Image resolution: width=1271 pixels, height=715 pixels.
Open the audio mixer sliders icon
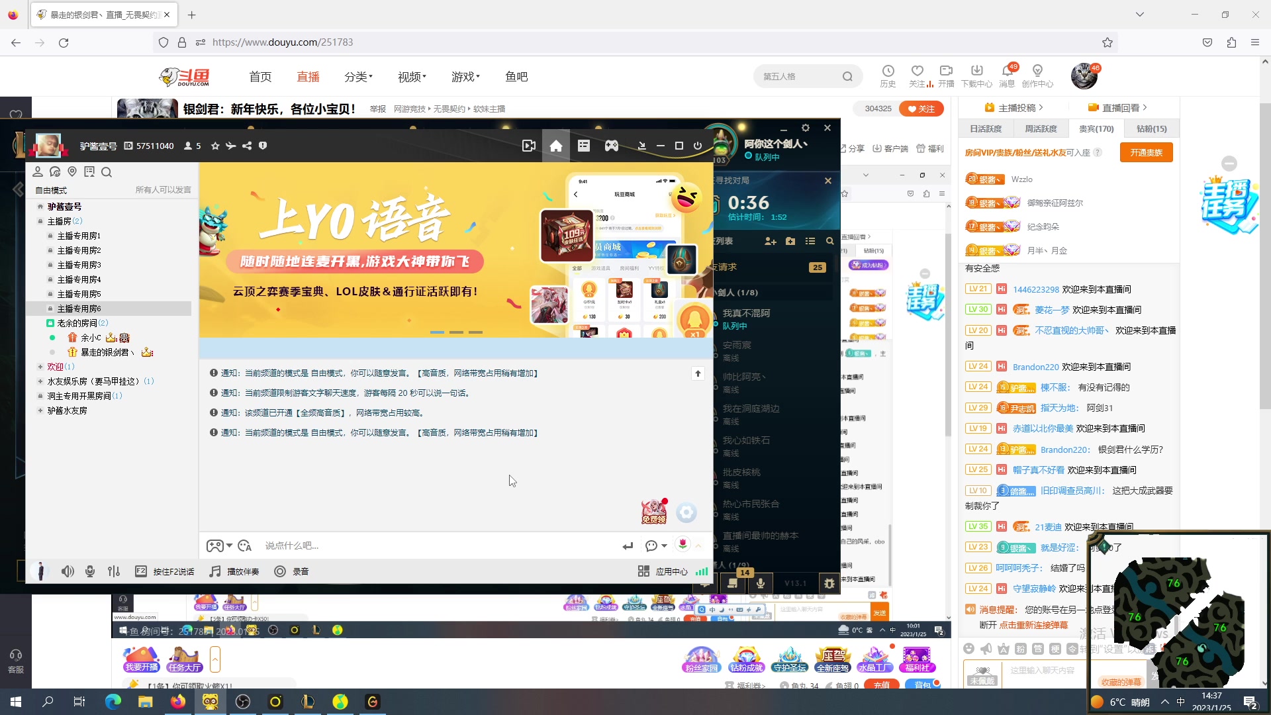(113, 571)
